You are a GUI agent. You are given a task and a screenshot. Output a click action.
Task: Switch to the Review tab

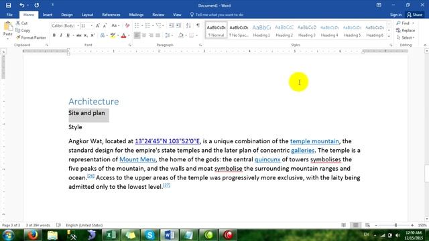[158, 15]
